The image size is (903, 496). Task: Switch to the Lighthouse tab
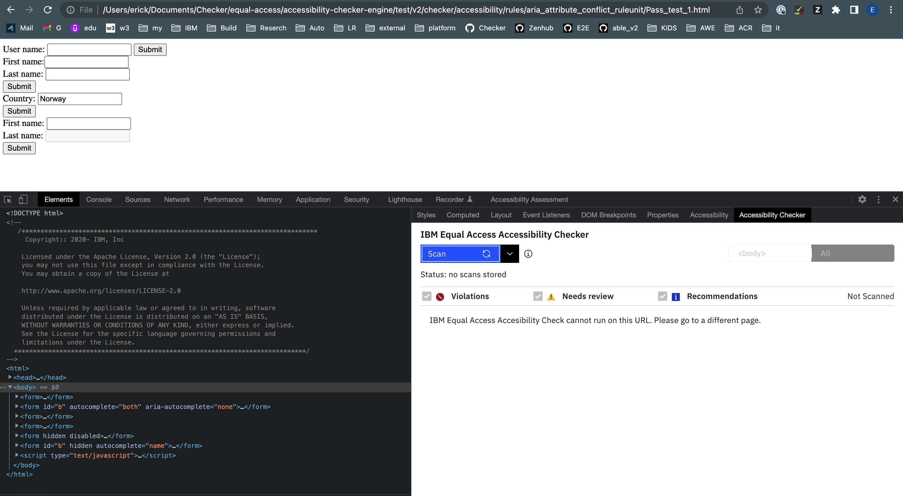click(405, 199)
